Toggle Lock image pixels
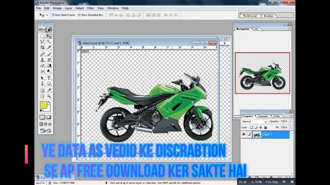The image size is (330, 185). coord(256,127)
